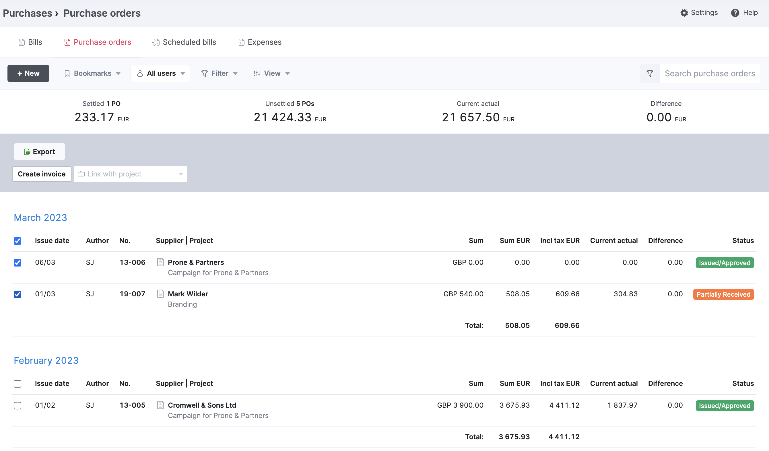Click Campaign for Prone & Partners under Cromwell
769x451 pixels.
218,416
